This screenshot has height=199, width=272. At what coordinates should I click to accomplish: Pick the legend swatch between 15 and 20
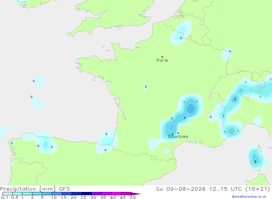click(67, 194)
